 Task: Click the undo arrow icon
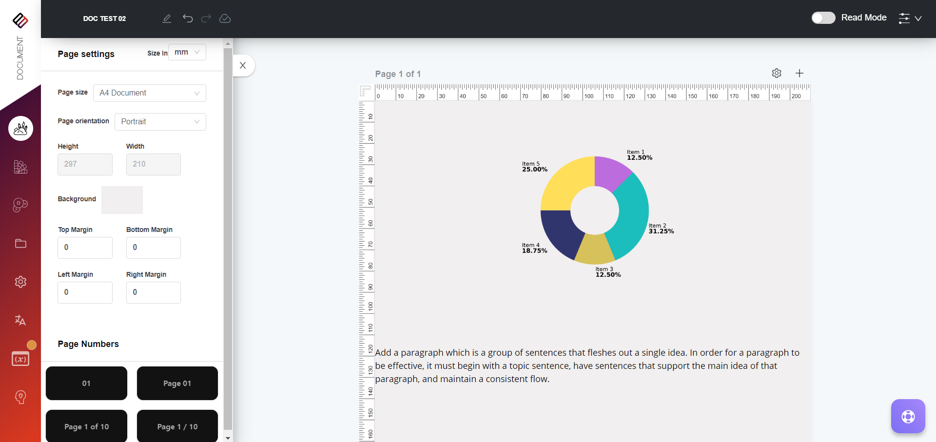tap(188, 19)
